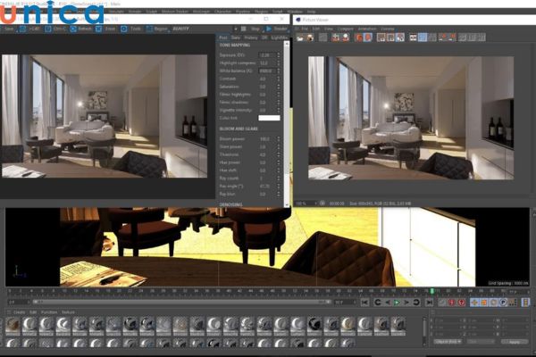536x357 pixels.
Task: Open the History tab in the VFB panel
Action: coord(250,38)
